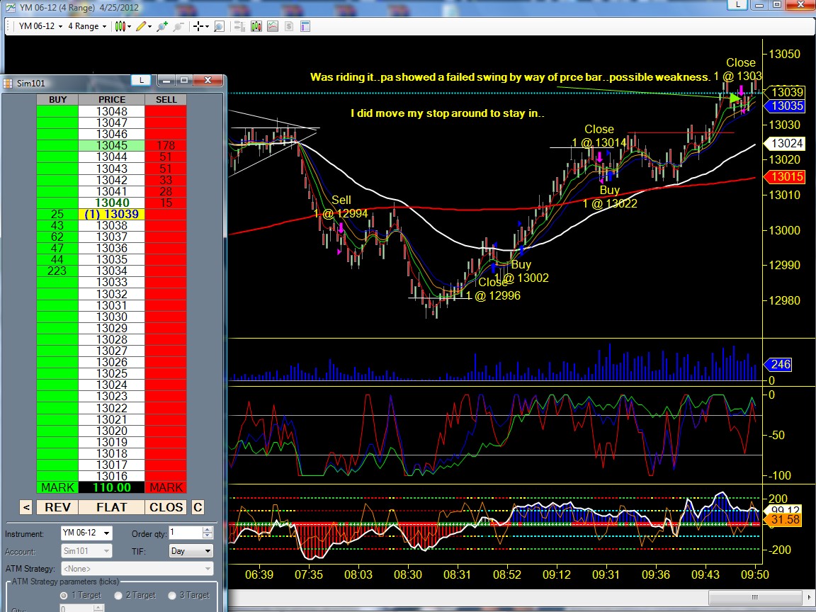
Task: Click the chart window title bar icon
Action: [10, 7]
